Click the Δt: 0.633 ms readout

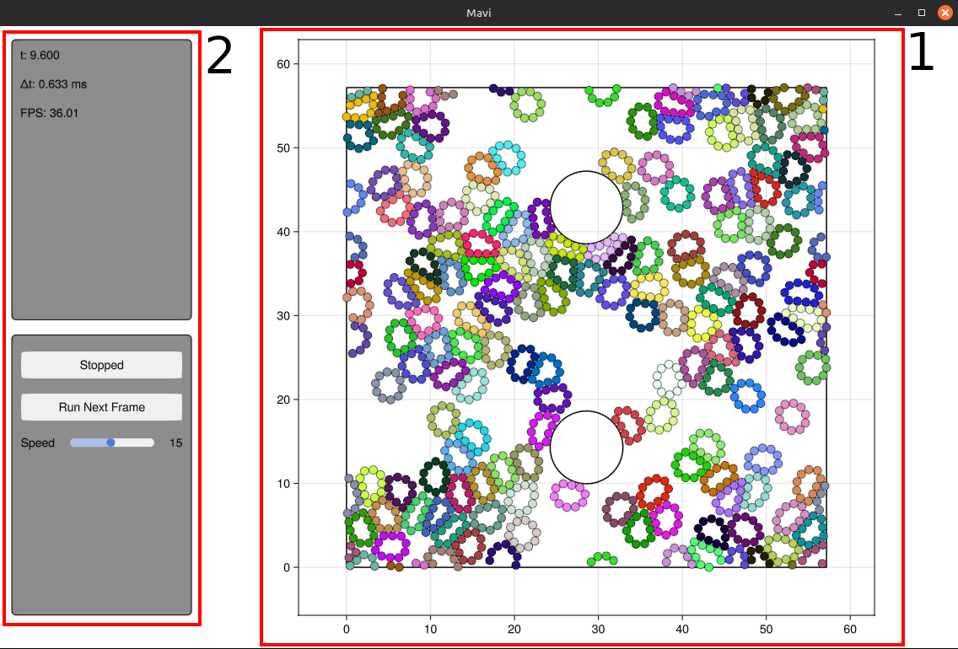click(x=53, y=84)
